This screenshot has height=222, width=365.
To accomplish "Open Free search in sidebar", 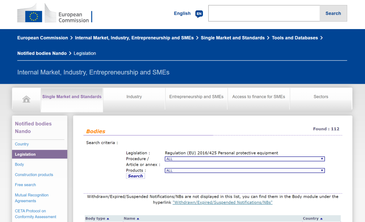I will [25, 185].
